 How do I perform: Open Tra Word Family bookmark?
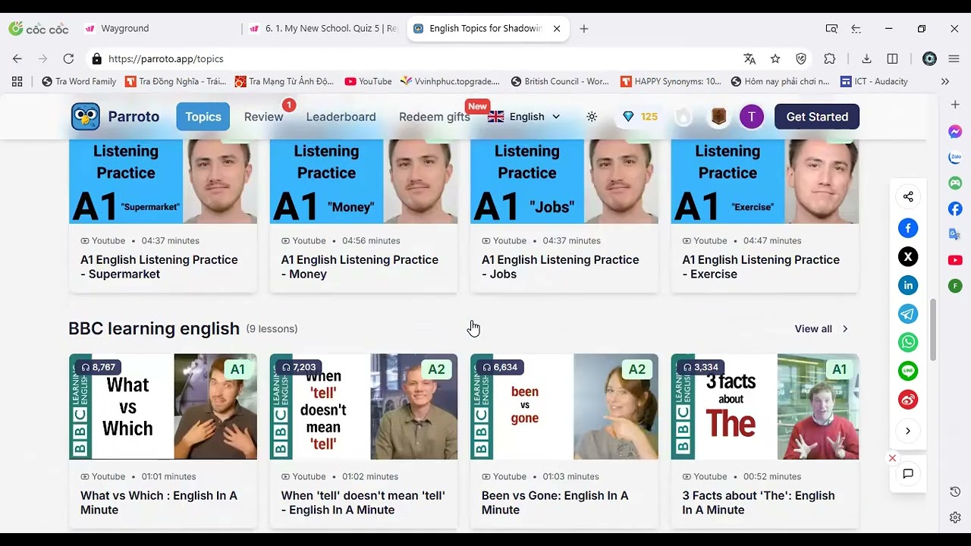click(79, 81)
